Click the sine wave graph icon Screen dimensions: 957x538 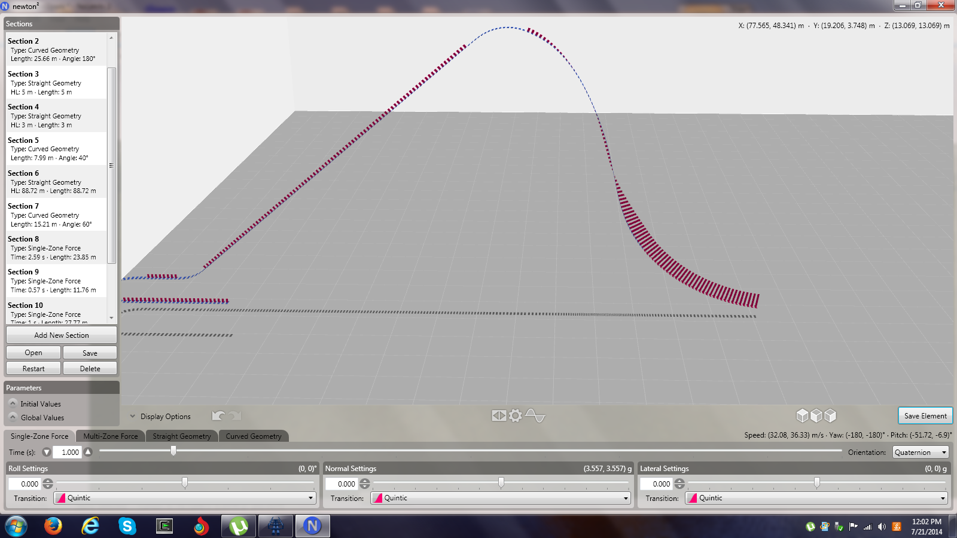(x=535, y=415)
